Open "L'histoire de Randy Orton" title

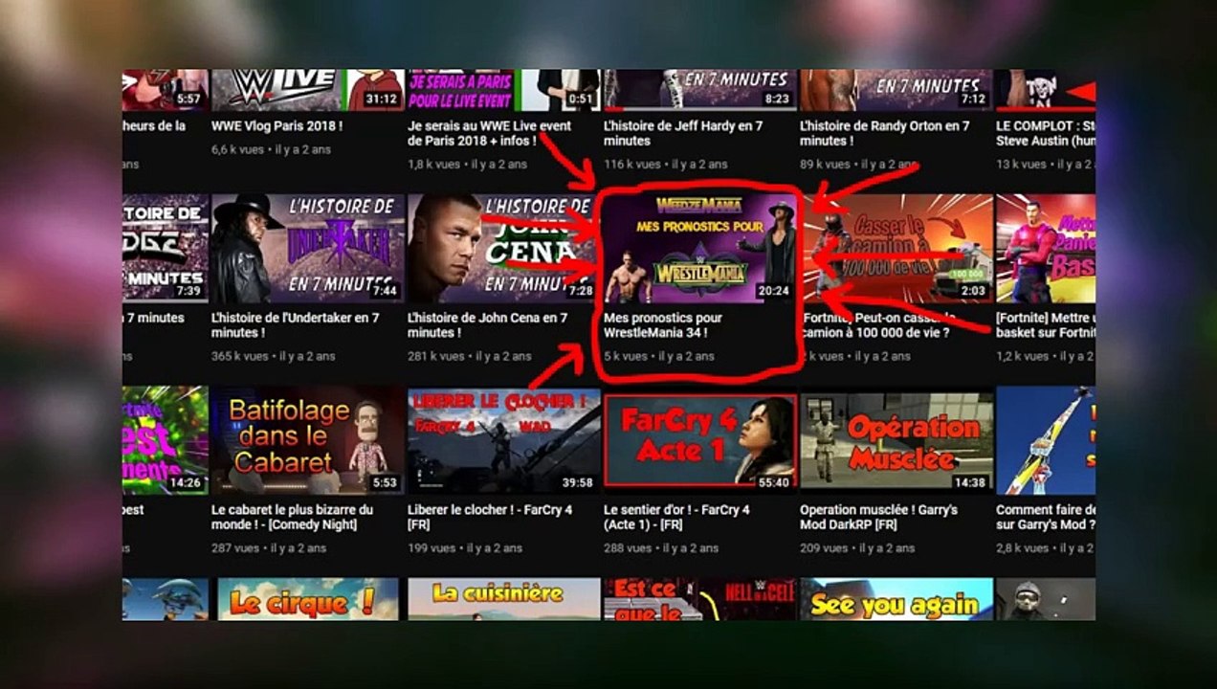click(x=884, y=133)
